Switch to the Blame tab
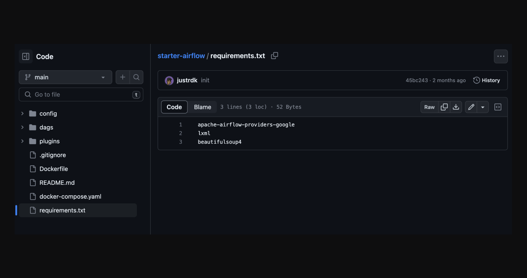 202,107
